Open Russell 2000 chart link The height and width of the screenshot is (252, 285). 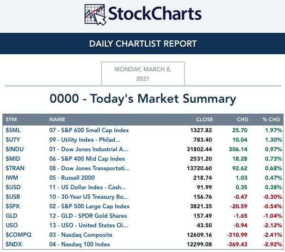click(72, 178)
